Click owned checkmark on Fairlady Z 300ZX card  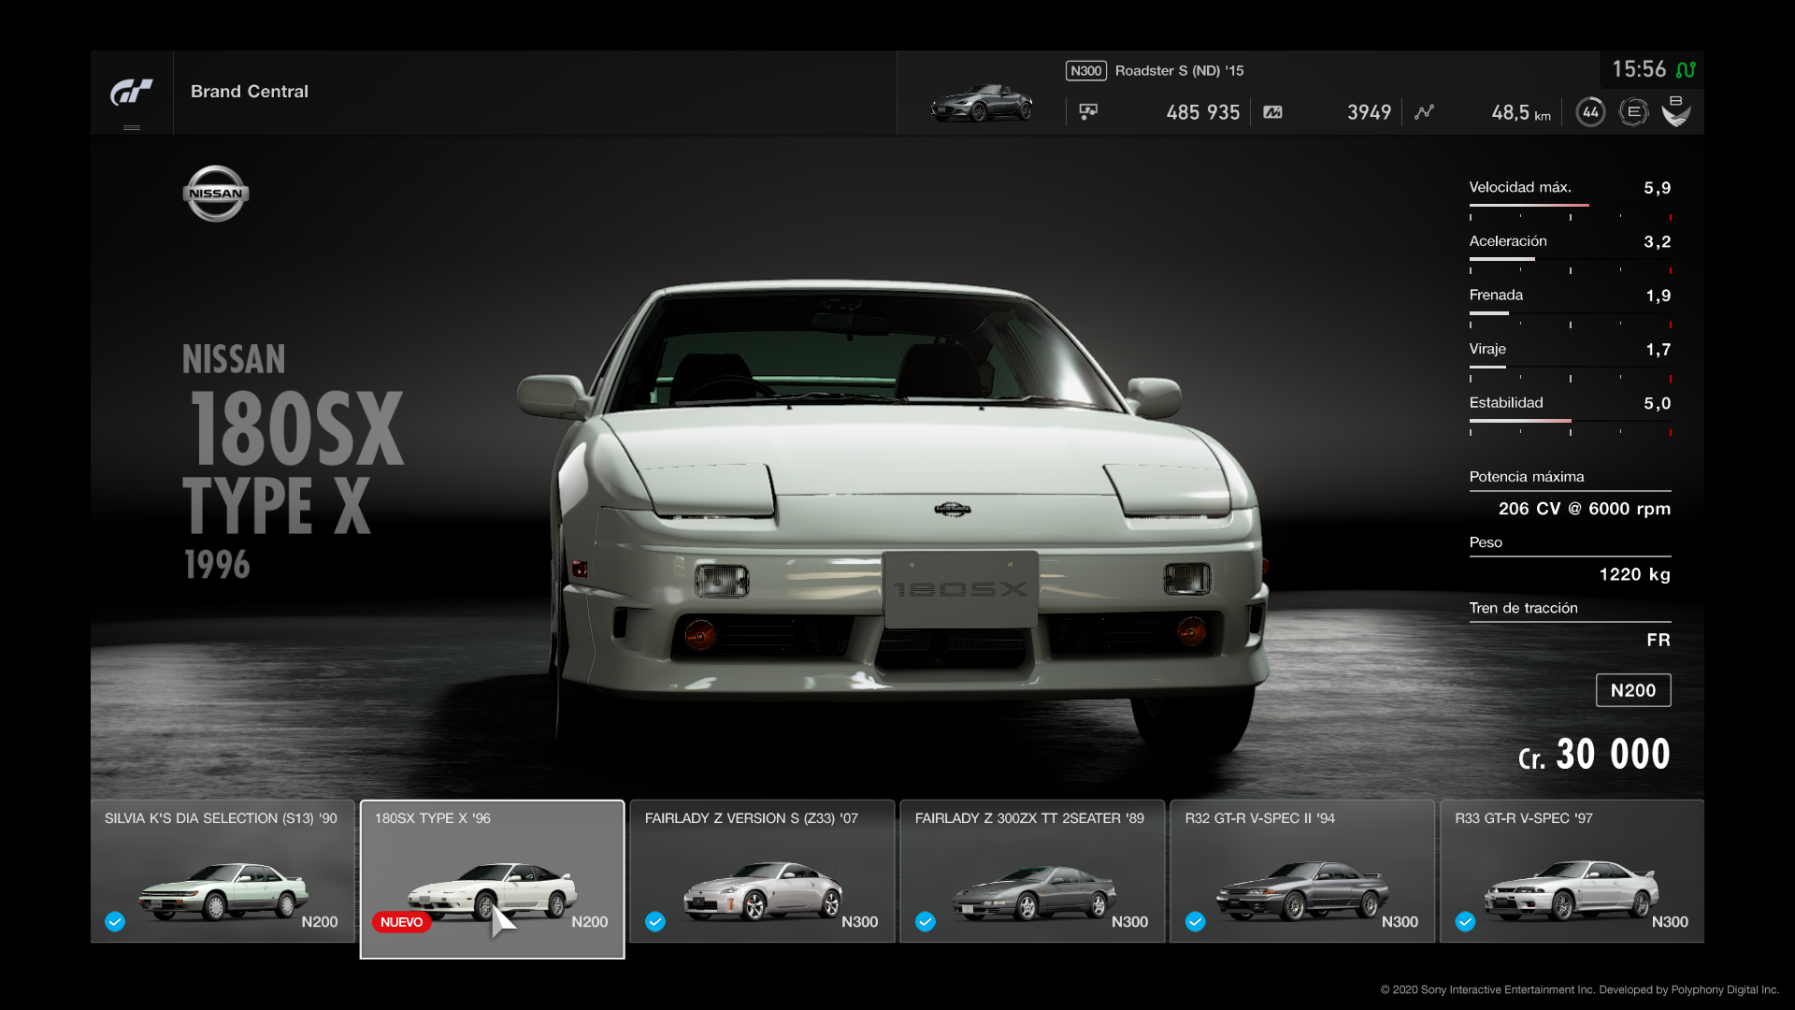click(926, 922)
